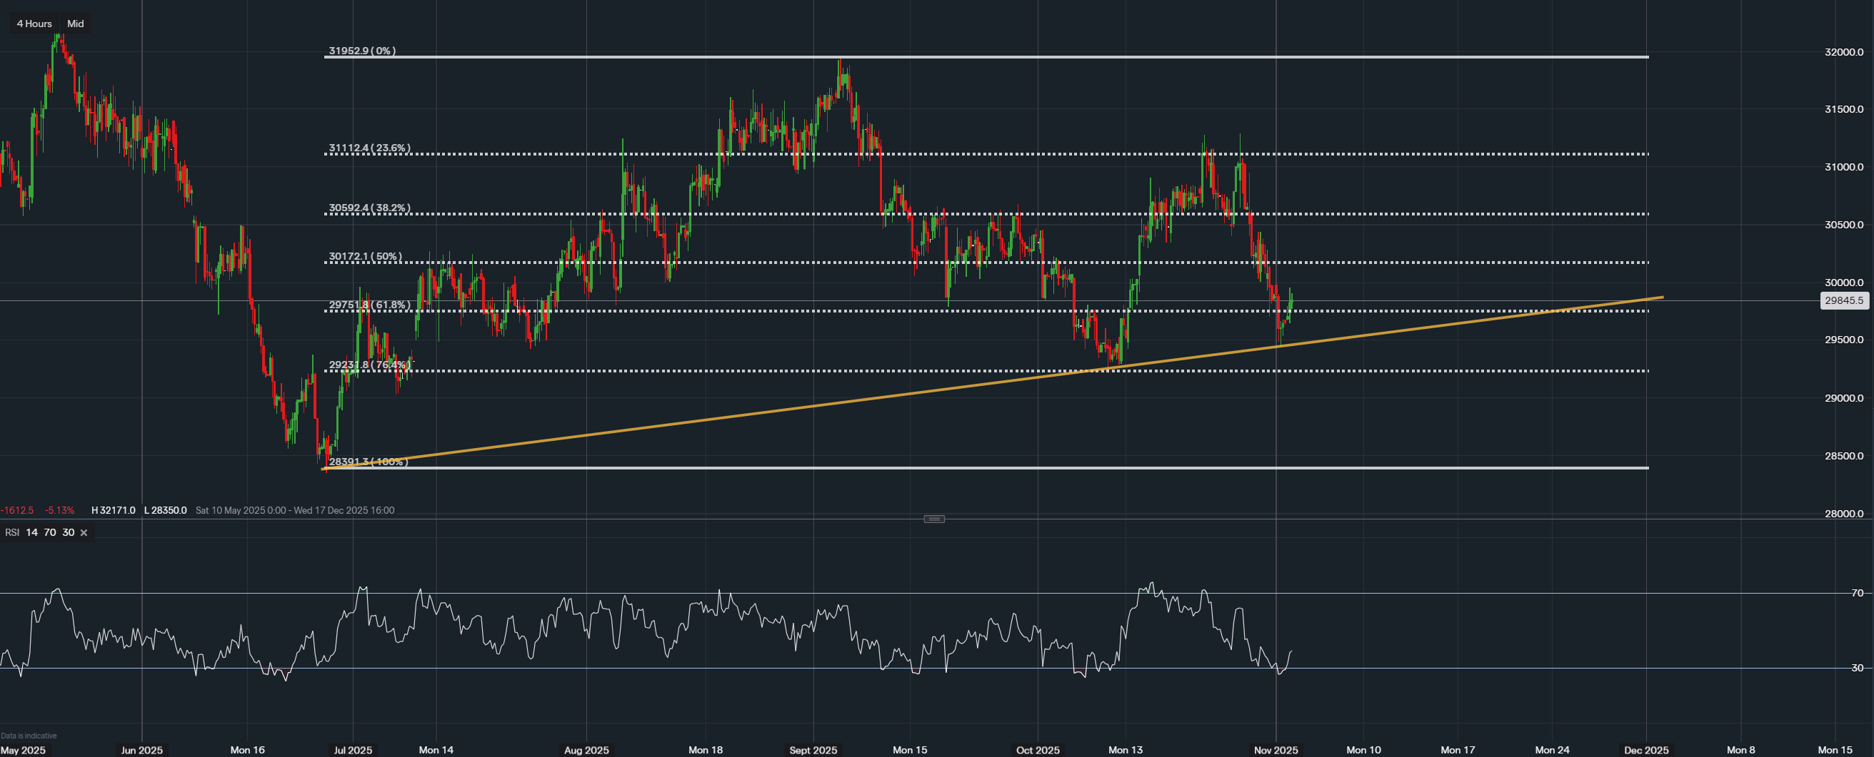Click the 28391.3 (100%) Fibonacci base label
This screenshot has width=1874, height=757.
(x=368, y=462)
